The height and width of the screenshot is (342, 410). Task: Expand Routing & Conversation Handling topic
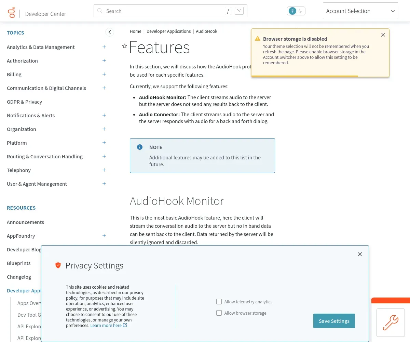point(104,156)
